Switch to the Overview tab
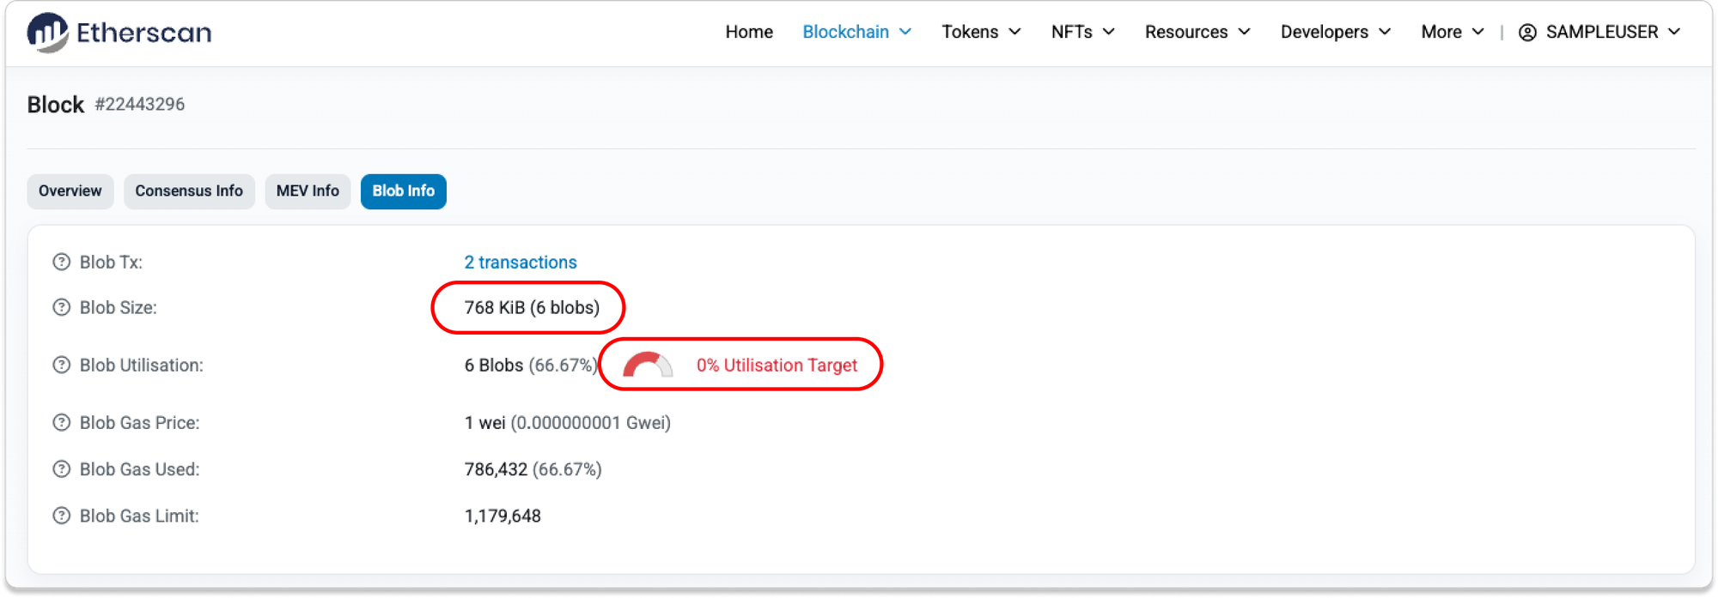This screenshot has height=598, width=1718. click(x=70, y=191)
